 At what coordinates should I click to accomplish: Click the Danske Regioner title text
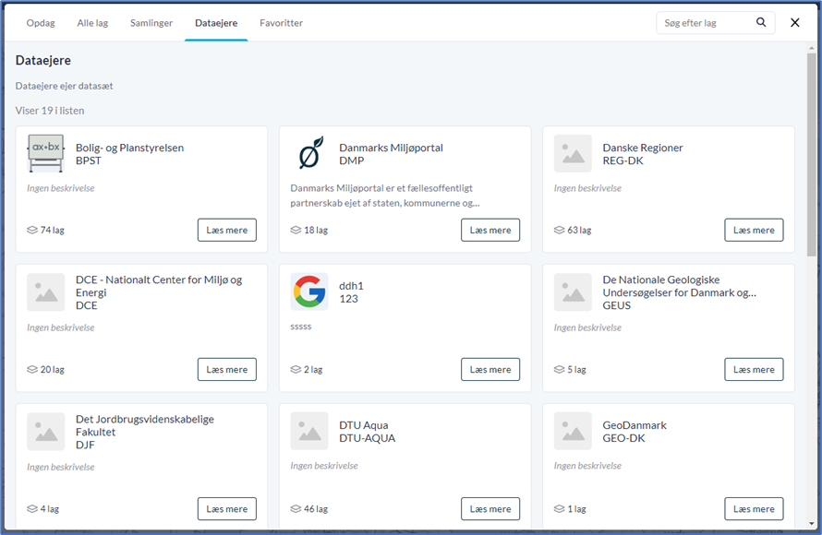point(643,148)
